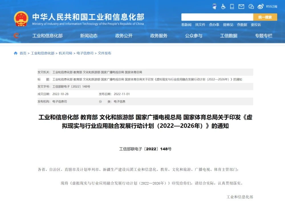Open the 政务公开 navigation item

124,36
